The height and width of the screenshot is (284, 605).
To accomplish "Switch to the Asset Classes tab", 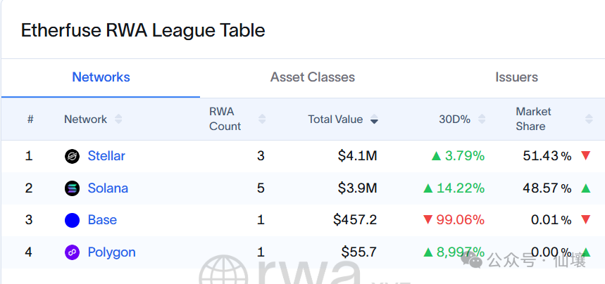I will (313, 77).
